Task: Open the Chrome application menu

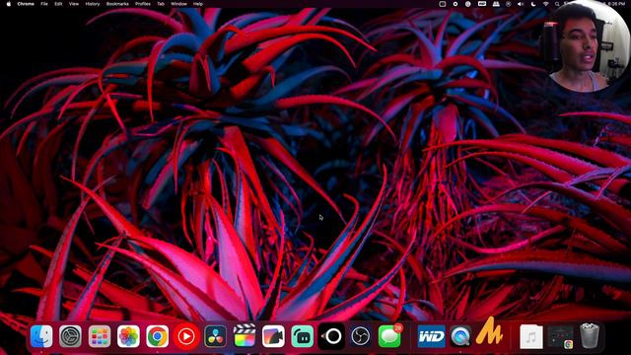Action: 26,4
